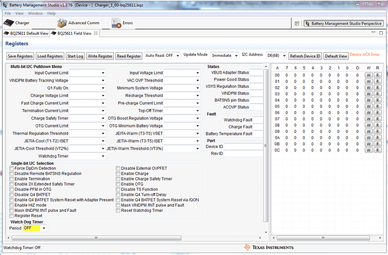Click the Open Perspective icon
Viewport: 388px width, 255px height.
coord(296,23)
